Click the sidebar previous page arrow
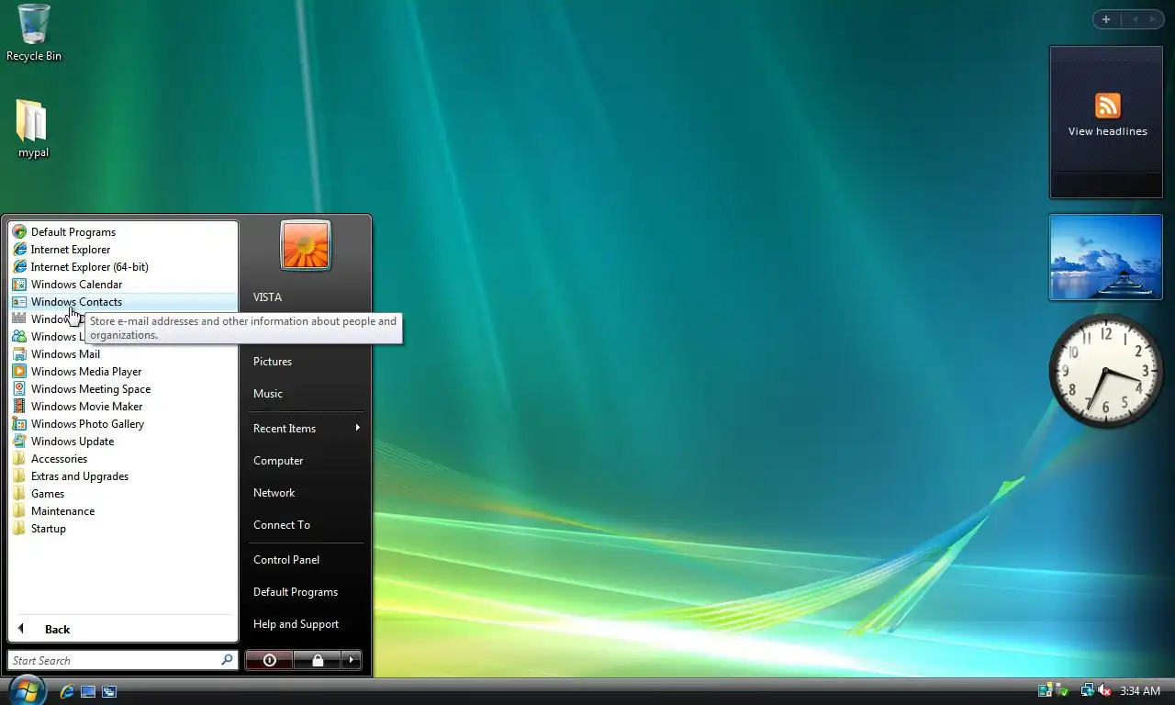The height and width of the screenshot is (705, 1175). [x=1134, y=19]
